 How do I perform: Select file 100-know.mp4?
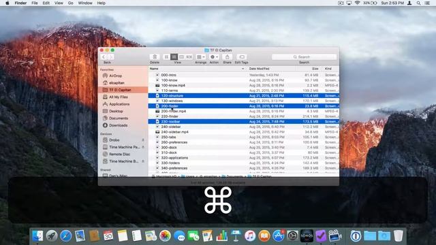point(244,85)
